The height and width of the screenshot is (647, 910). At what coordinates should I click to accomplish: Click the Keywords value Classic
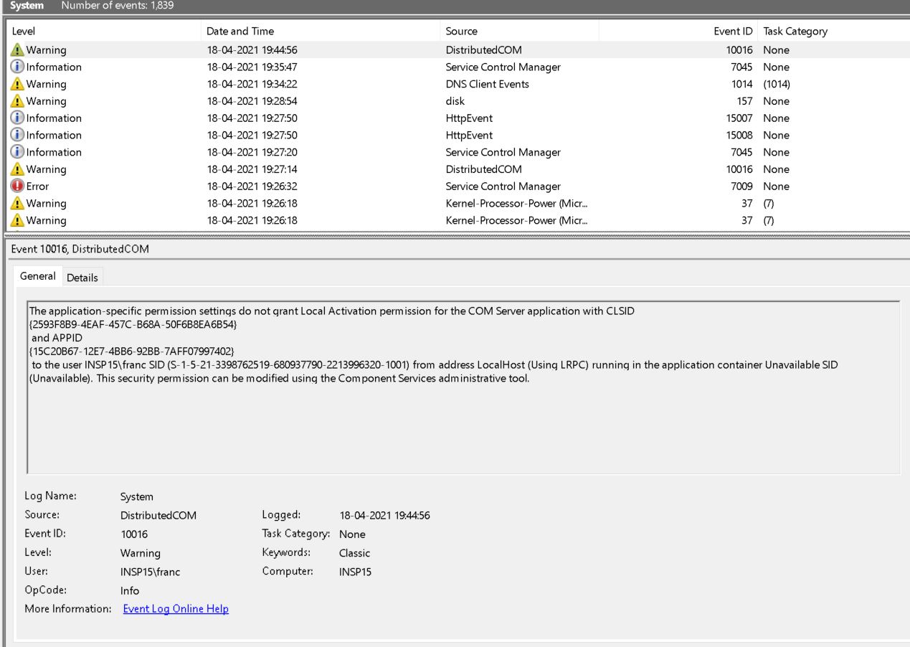355,553
